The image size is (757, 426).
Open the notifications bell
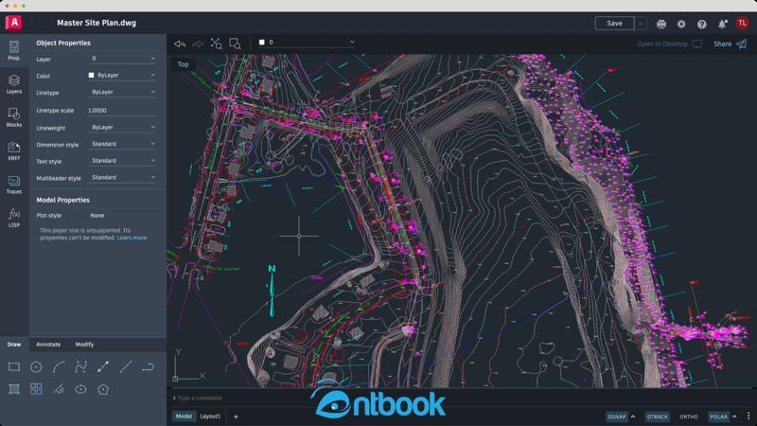pyautogui.click(x=722, y=24)
